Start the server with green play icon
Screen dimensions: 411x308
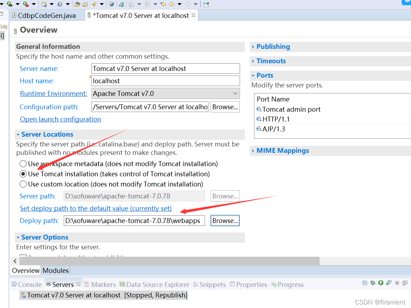point(381,283)
